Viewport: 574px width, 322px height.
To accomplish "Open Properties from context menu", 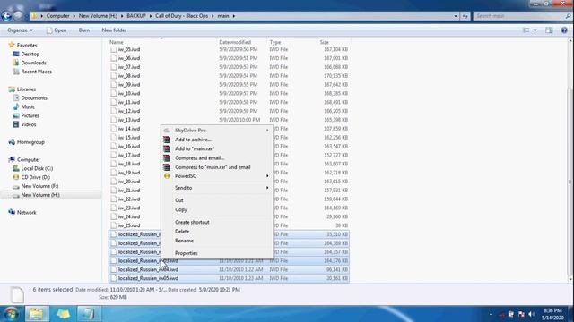I will pyautogui.click(x=217, y=253).
